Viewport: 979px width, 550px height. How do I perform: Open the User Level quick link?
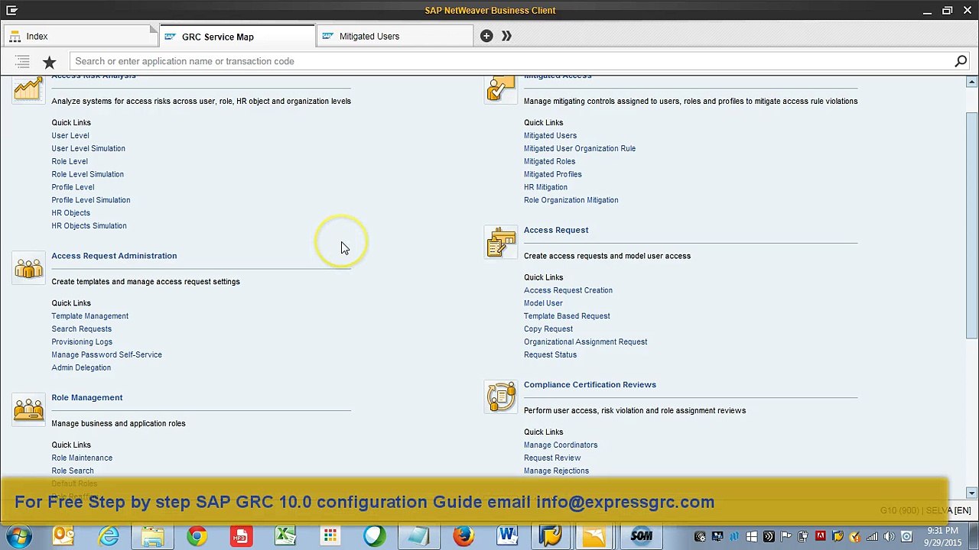(70, 135)
